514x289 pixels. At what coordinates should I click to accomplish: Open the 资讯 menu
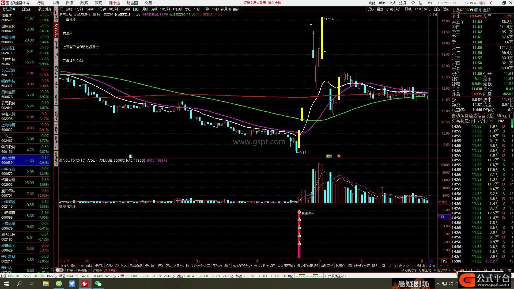(x=70, y=3)
